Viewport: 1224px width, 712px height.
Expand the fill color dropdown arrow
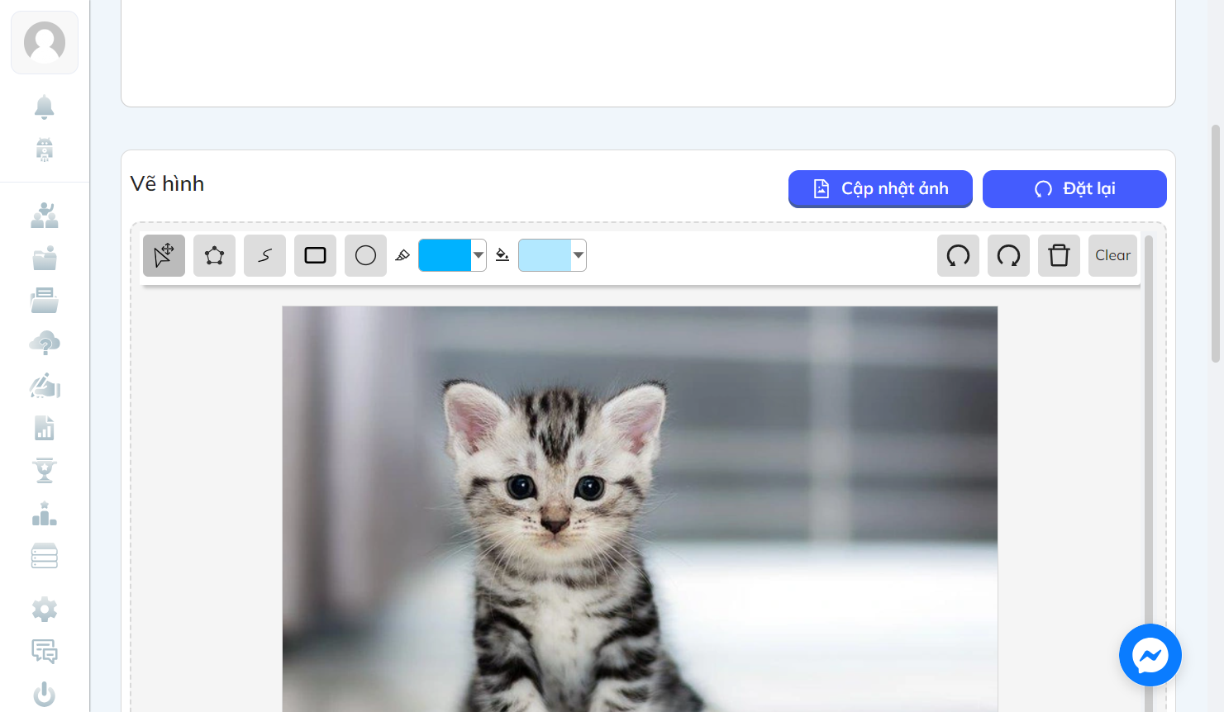579,255
